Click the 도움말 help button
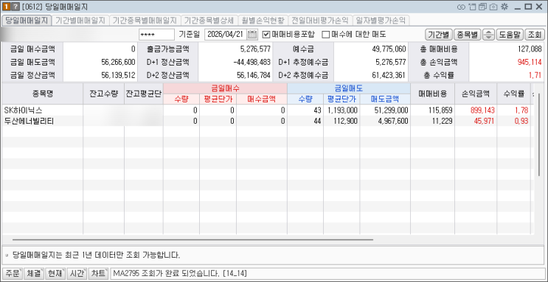The width and height of the screenshot is (548, 282). [x=510, y=34]
